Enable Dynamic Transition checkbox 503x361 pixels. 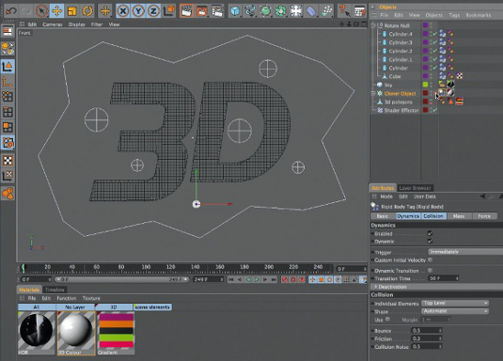430,271
